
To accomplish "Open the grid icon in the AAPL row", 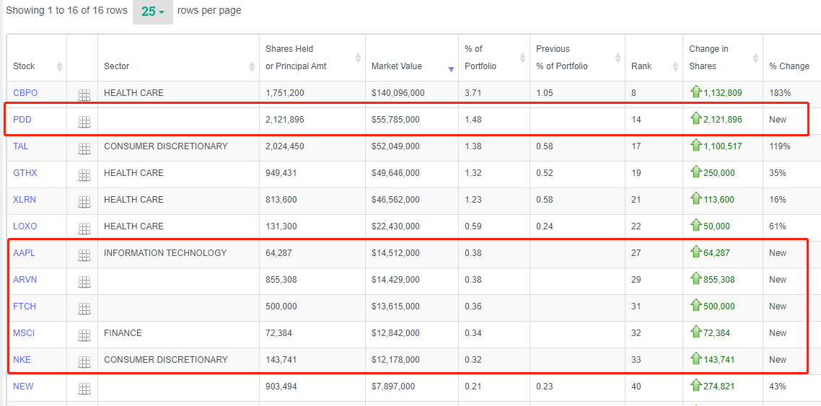I will point(84,255).
